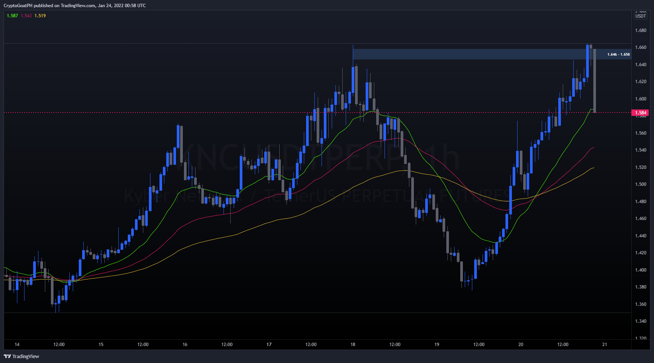Click the 1.680 price axis label
This screenshot has height=363, width=654.
tap(640, 30)
